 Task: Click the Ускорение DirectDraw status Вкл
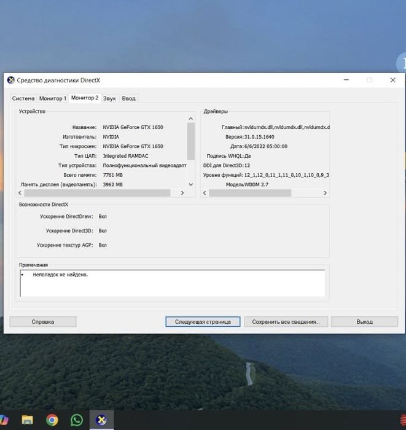click(x=103, y=216)
